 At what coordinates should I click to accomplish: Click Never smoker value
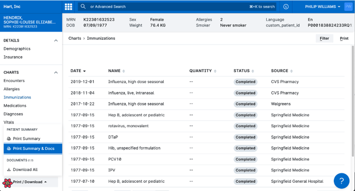click(x=233, y=25)
